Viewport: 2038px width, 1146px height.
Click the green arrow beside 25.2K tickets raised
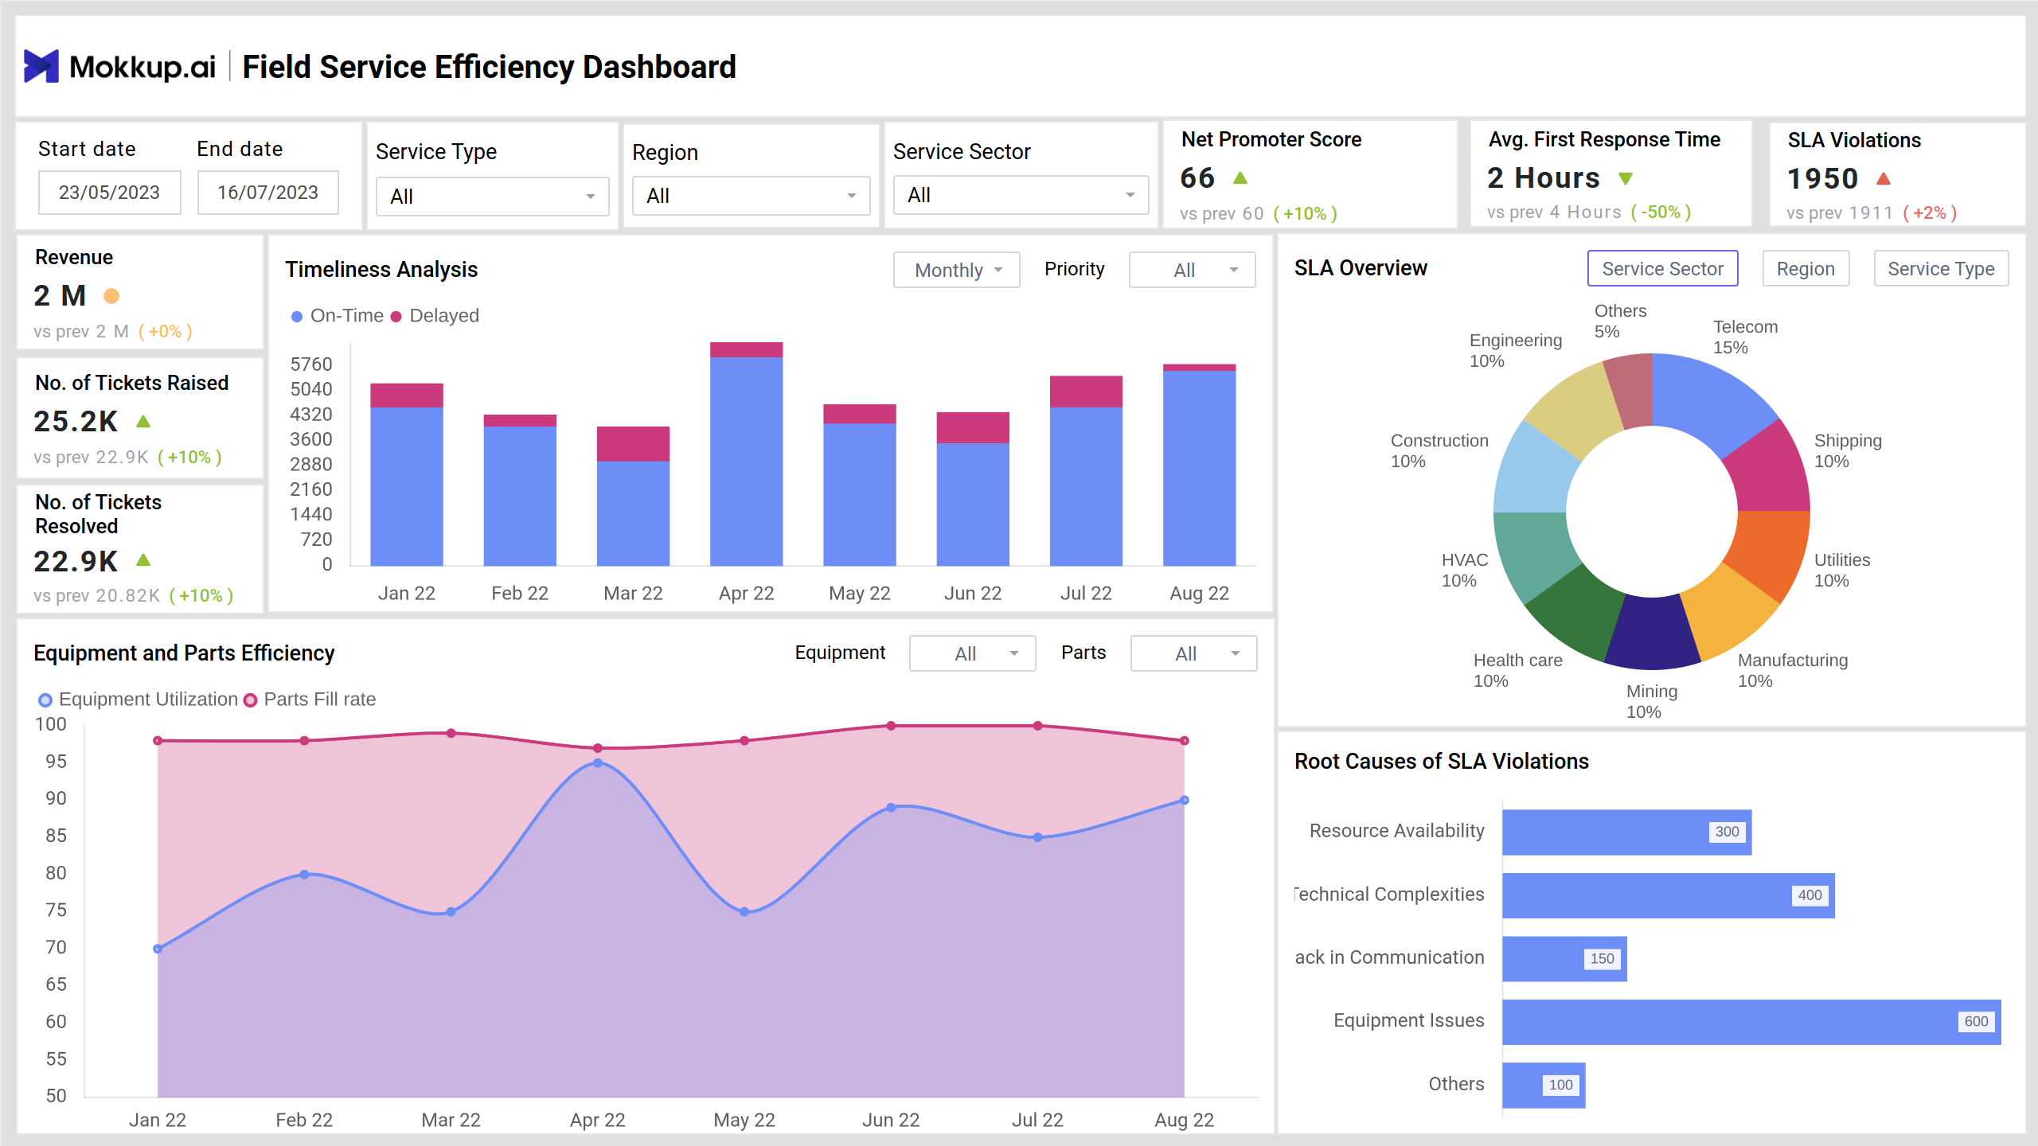pyautogui.click(x=143, y=421)
